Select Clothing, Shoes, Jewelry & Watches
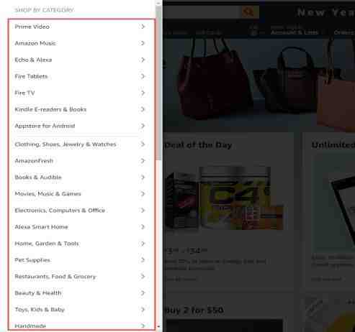355x332 pixels. (x=66, y=144)
